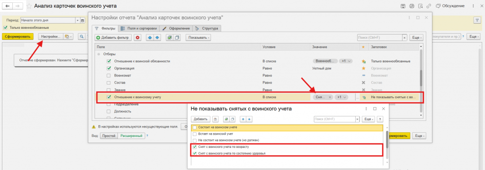Click Добавить фильтр button

[113, 38]
